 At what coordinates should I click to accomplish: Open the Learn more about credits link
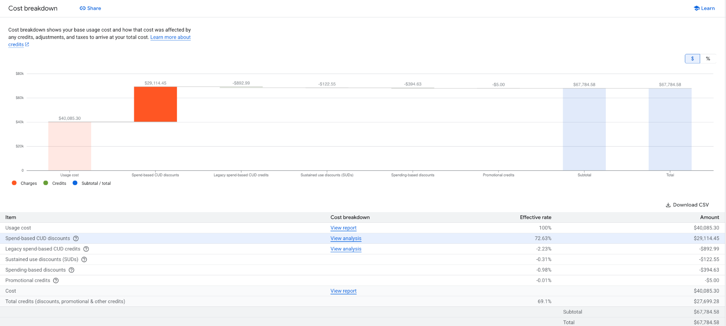[x=170, y=37]
